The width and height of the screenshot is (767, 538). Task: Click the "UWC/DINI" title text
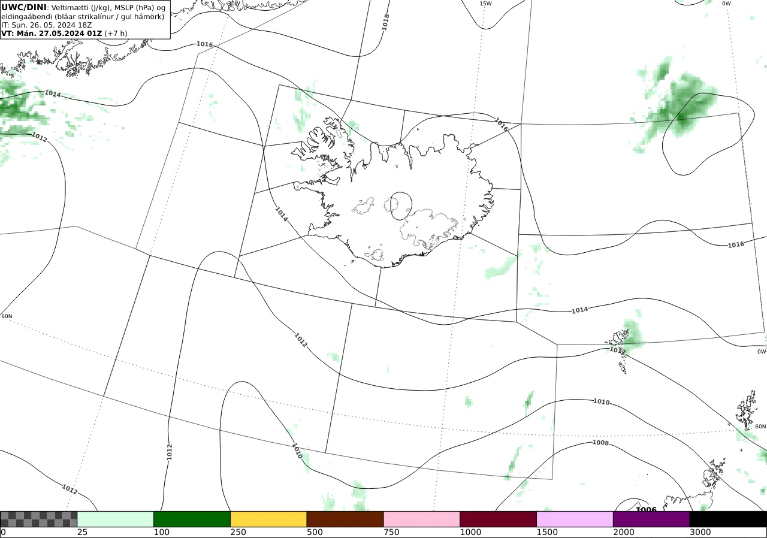tap(23, 7)
